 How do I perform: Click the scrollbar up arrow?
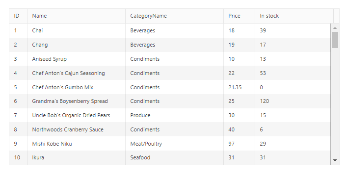335,28
